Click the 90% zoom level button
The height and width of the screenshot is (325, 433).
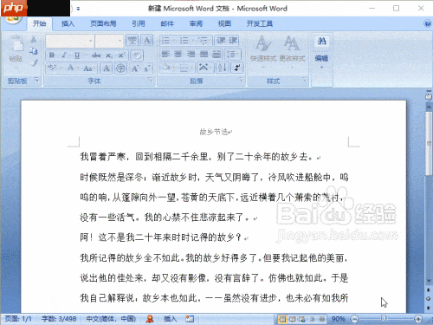coord(339,319)
